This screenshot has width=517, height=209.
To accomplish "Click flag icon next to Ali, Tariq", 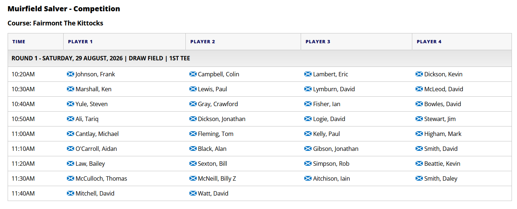I will [x=71, y=119].
